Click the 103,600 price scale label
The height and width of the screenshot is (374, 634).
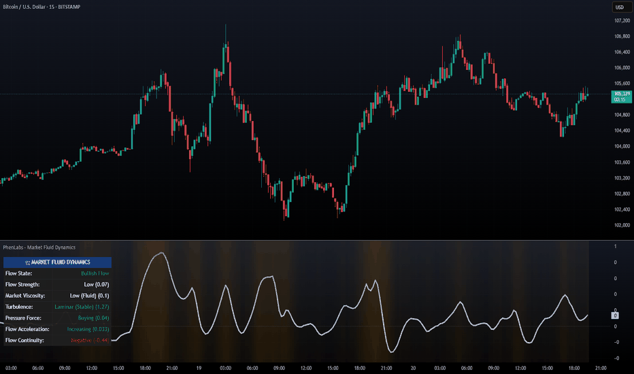pyautogui.click(x=622, y=163)
